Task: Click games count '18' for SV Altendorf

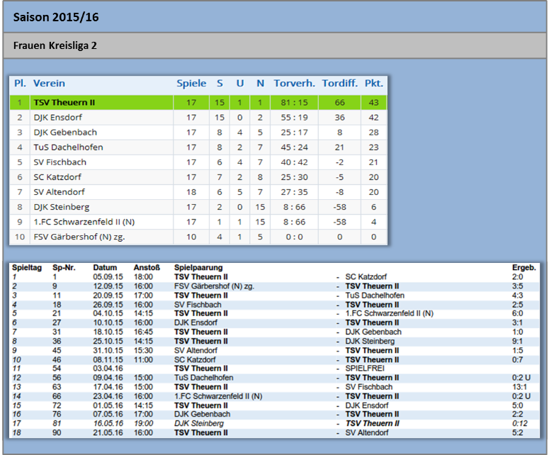Action: [191, 192]
